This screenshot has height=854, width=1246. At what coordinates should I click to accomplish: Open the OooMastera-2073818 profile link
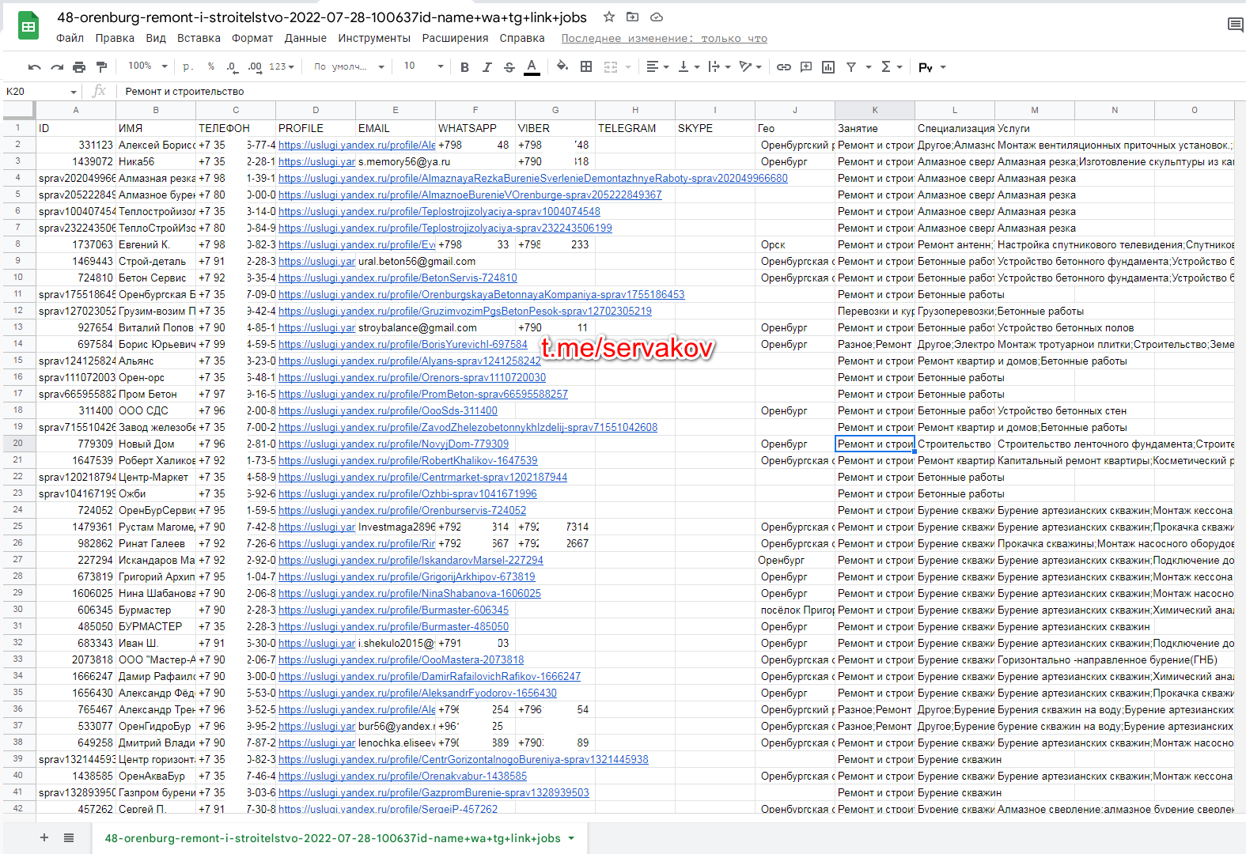tap(401, 659)
